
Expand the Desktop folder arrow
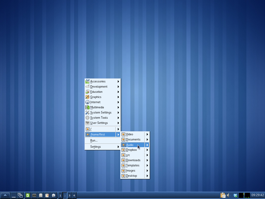(x=147, y=176)
